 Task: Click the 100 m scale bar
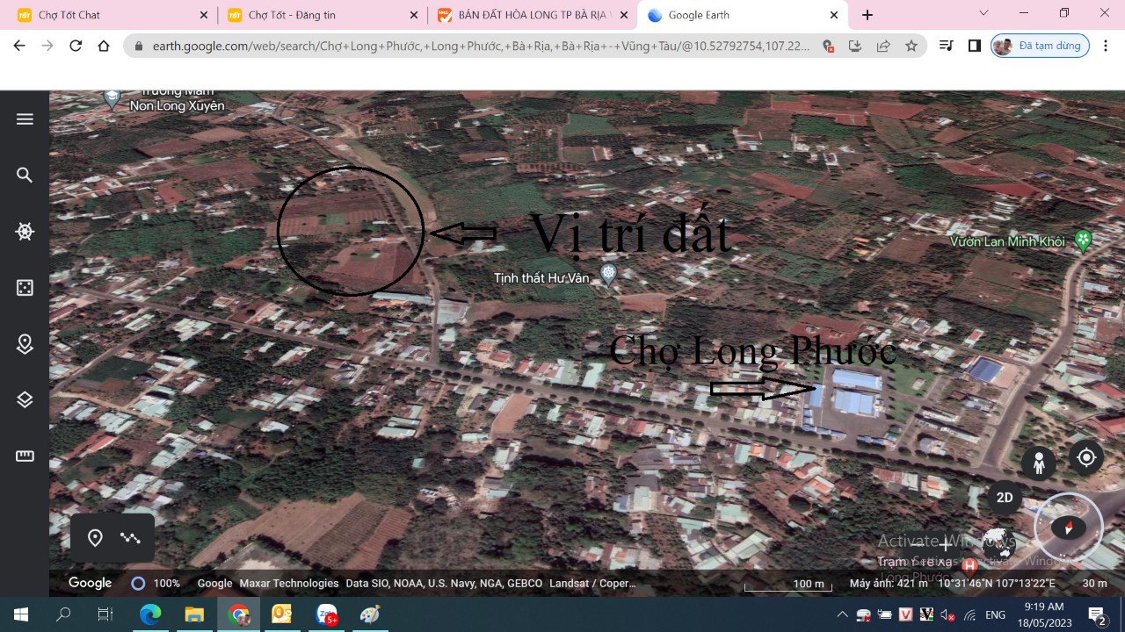(788, 585)
